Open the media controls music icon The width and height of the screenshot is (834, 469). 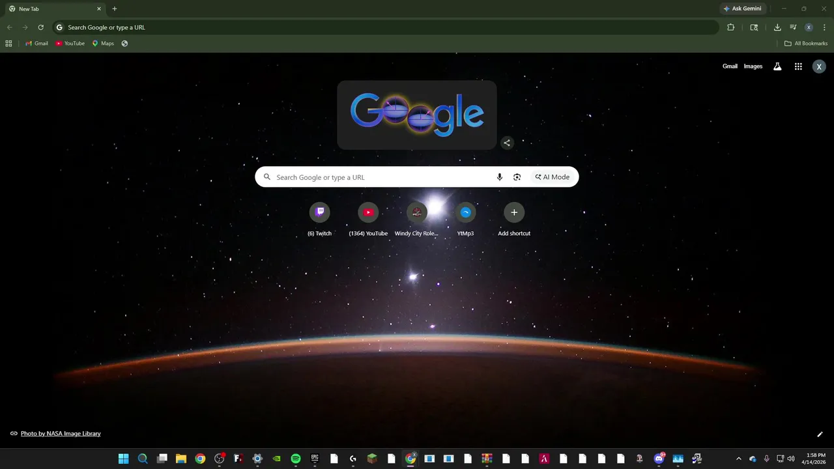(793, 27)
